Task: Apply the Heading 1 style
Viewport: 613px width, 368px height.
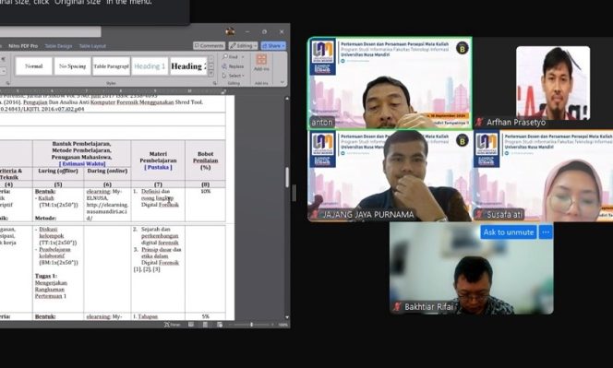Action: [150, 66]
